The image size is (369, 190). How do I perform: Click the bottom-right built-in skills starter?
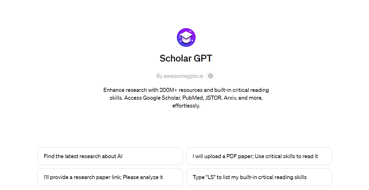(x=259, y=177)
